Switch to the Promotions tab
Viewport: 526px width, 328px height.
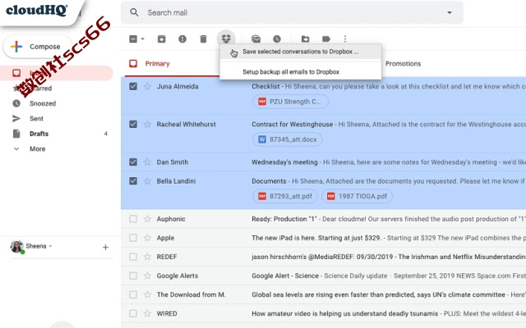click(403, 64)
